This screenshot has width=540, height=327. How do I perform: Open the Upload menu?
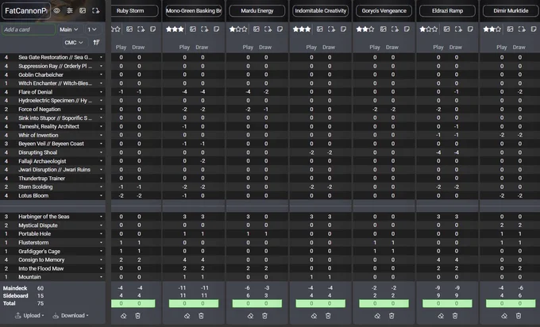(29, 315)
